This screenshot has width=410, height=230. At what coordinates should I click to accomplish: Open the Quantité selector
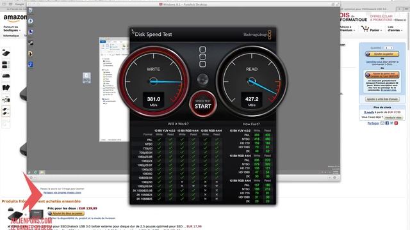(389, 48)
